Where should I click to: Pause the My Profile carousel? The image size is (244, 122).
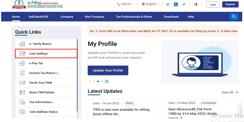pos(107,81)
